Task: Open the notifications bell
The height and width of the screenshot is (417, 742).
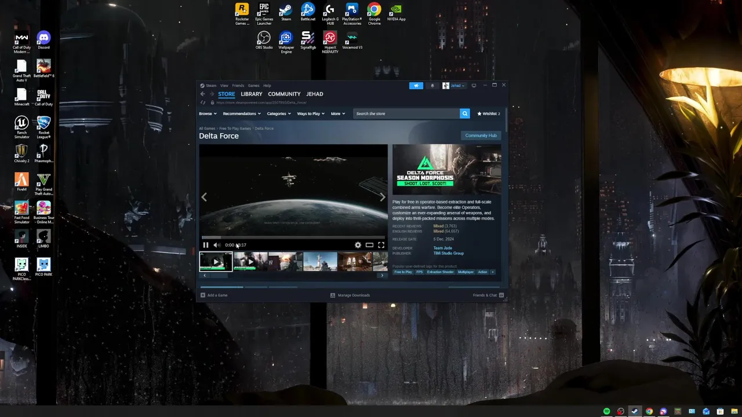Action: tap(432, 86)
